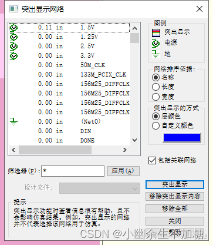Click the 关闭 button
Image resolution: width=213 pixels, height=245 pixels.
[175, 221]
